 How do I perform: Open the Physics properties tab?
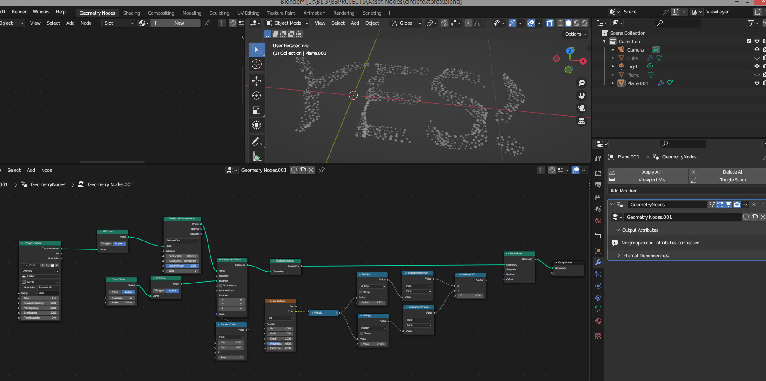(x=598, y=286)
